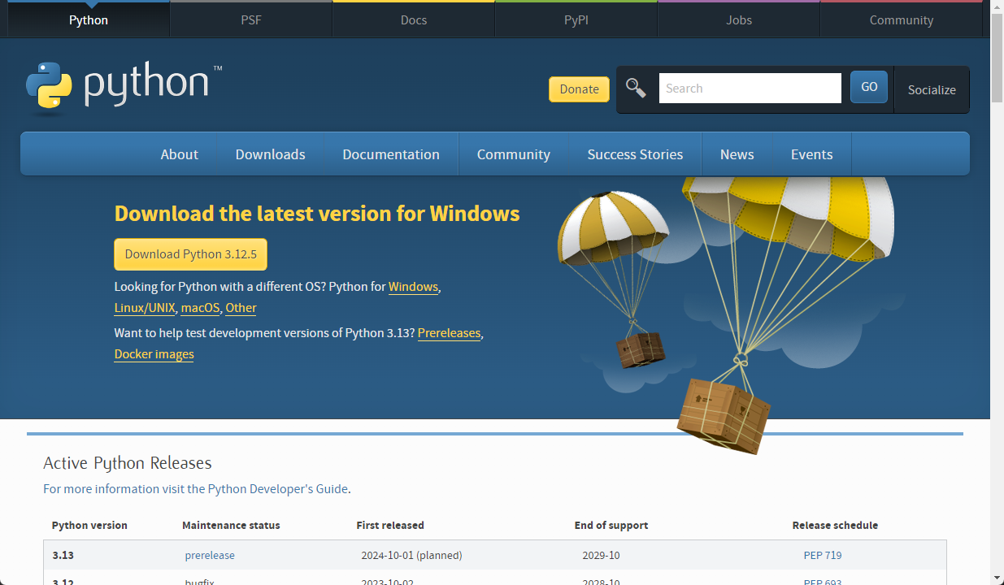Open the Downloads navigation menu
The width and height of the screenshot is (1004, 585).
[270, 154]
